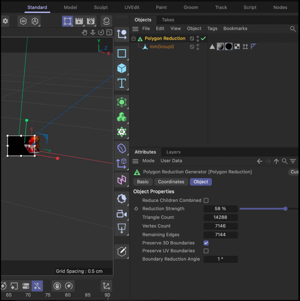300x301 pixels.
Task: Open search in the Objects manager
Action: pyautogui.click(x=293, y=29)
